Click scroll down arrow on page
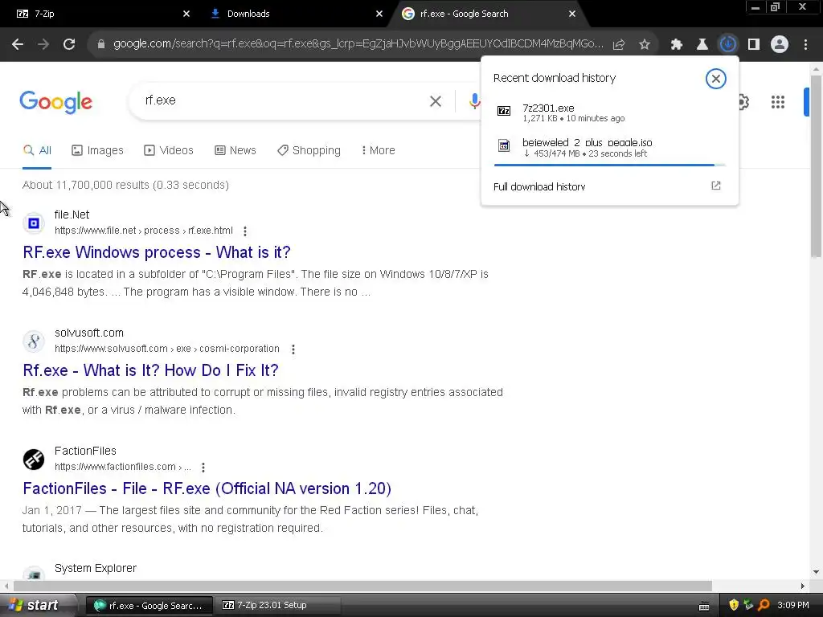Image resolution: width=823 pixels, height=617 pixels. (816, 572)
